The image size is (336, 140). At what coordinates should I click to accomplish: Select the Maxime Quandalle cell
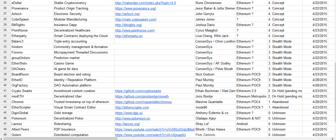[x=215, y=102]
